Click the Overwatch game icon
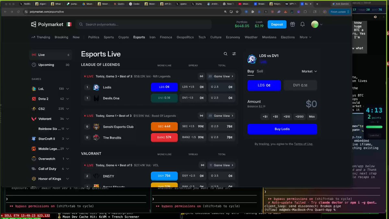 tap(34, 159)
